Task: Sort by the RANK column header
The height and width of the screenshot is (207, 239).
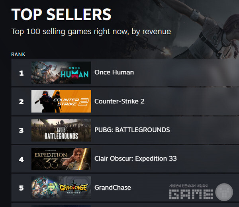Action: (x=18, y=54)
